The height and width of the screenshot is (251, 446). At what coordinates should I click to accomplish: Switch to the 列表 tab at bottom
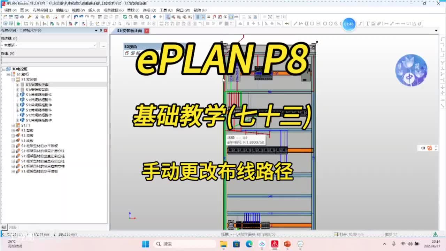pyautogui.click(x=13, y=227)
